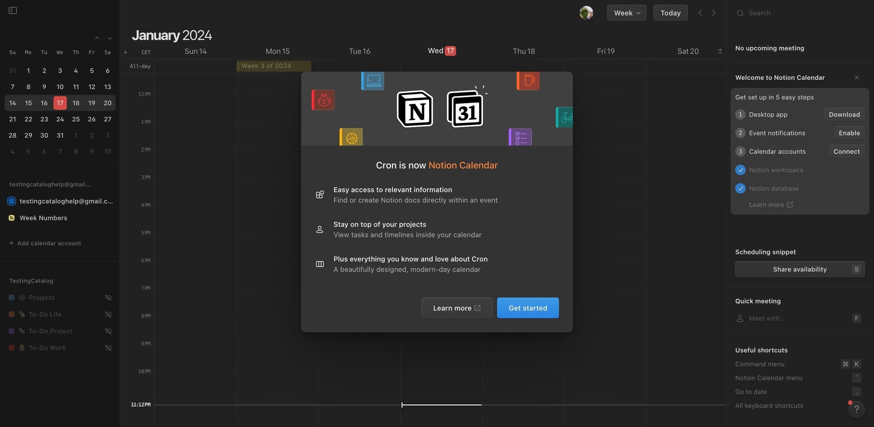Toggle the left sidebar panel icon
The image size is (874, 427).
13,10
